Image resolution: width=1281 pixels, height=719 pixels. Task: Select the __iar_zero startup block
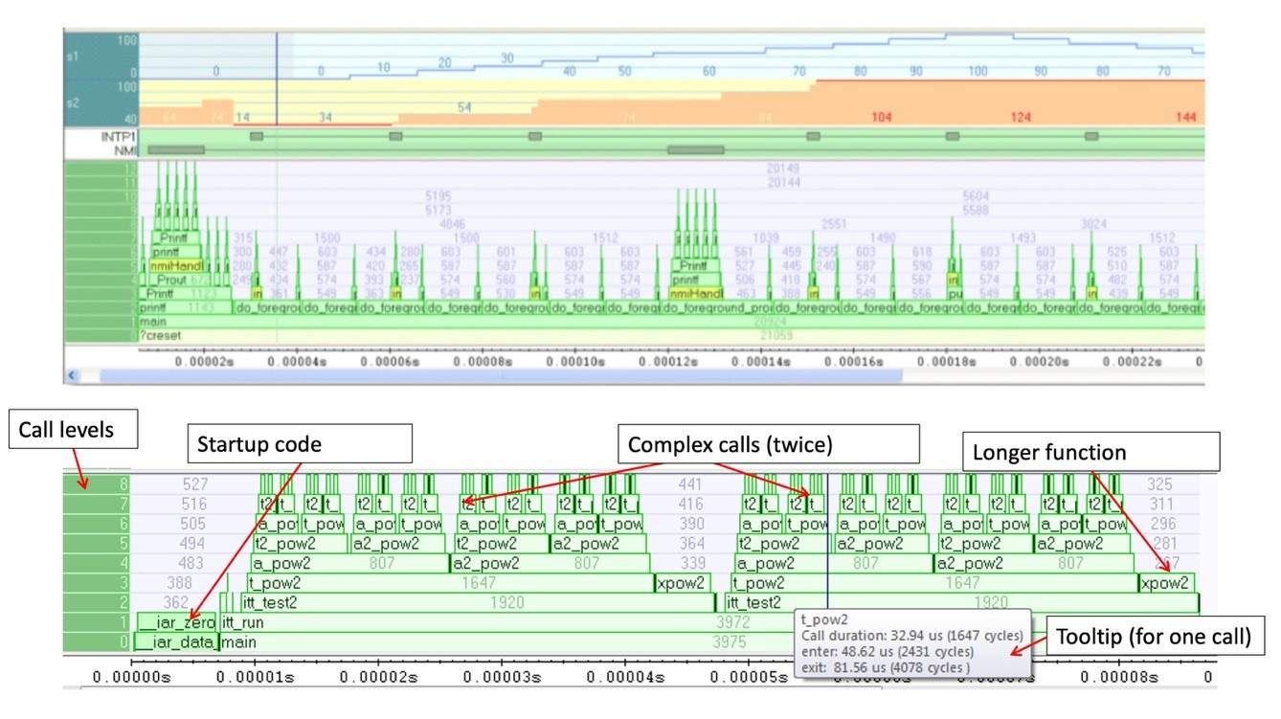point(177,622)
